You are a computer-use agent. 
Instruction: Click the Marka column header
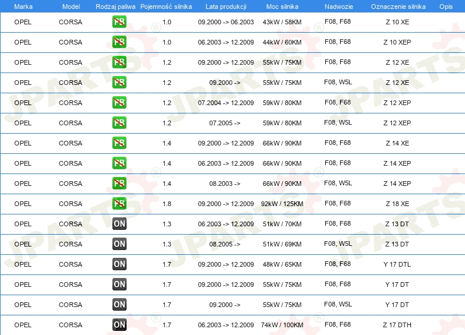[23, 7]
